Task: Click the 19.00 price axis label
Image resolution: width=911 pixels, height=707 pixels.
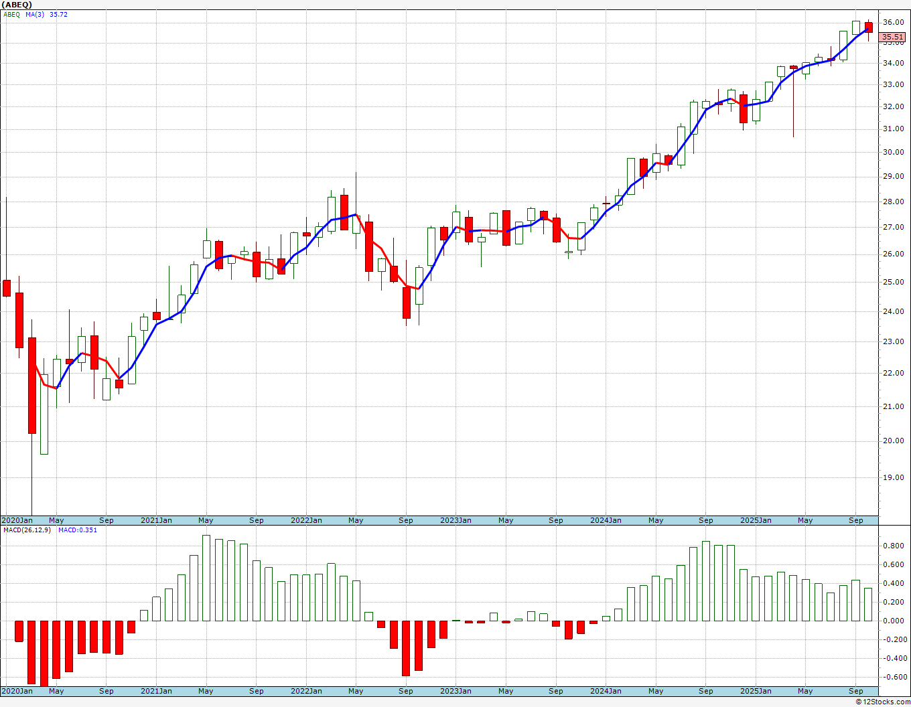Action: coord(893,477)
